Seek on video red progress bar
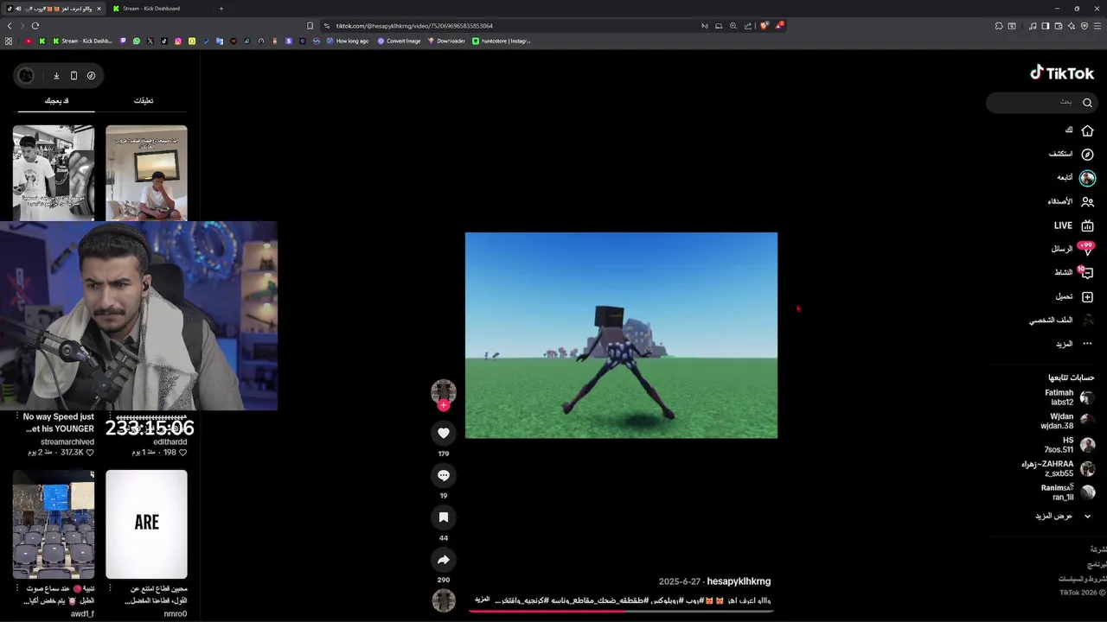Screen dimensions: 1107x622 click(621, 612)
